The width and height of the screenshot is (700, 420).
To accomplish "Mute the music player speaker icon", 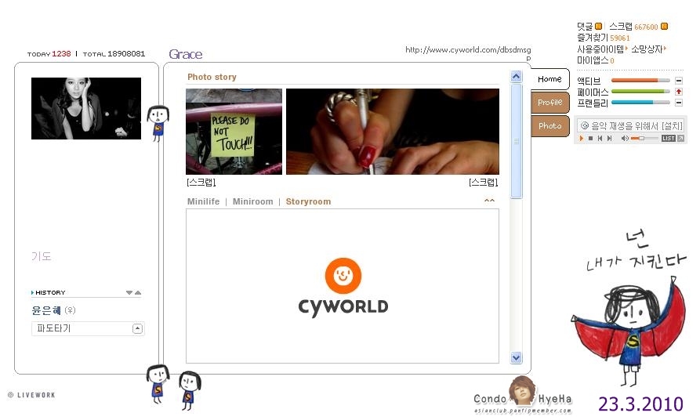I will pos(625,139).
